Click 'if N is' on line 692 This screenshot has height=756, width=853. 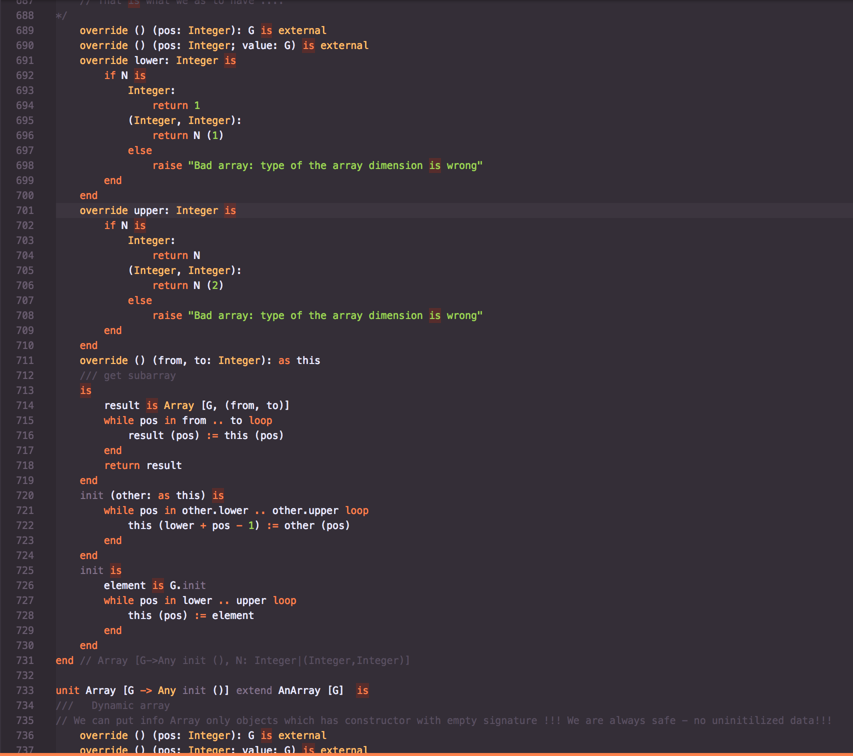pos(125,75)
